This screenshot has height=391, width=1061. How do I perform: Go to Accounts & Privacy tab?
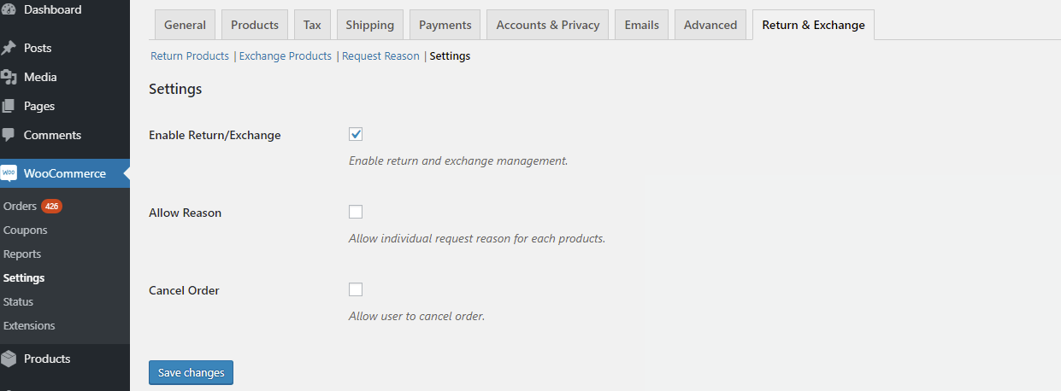point(548,25)
